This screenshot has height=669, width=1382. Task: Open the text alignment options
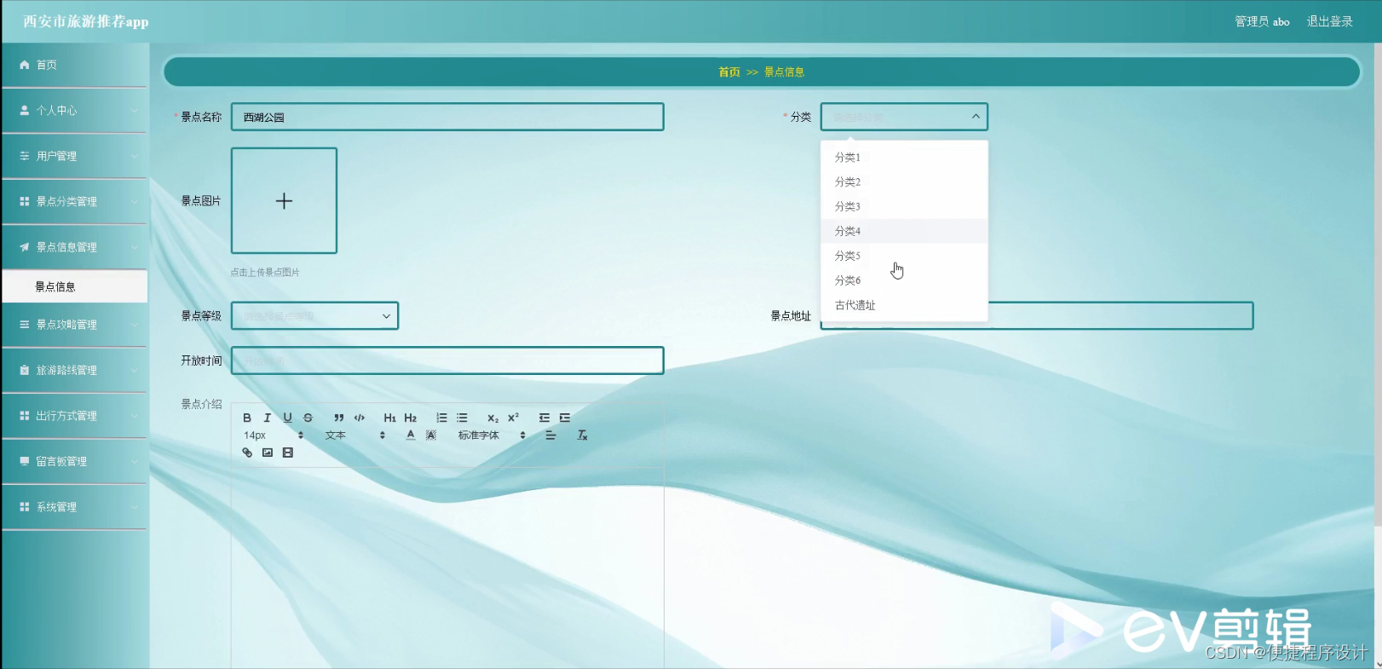[550, 435]
